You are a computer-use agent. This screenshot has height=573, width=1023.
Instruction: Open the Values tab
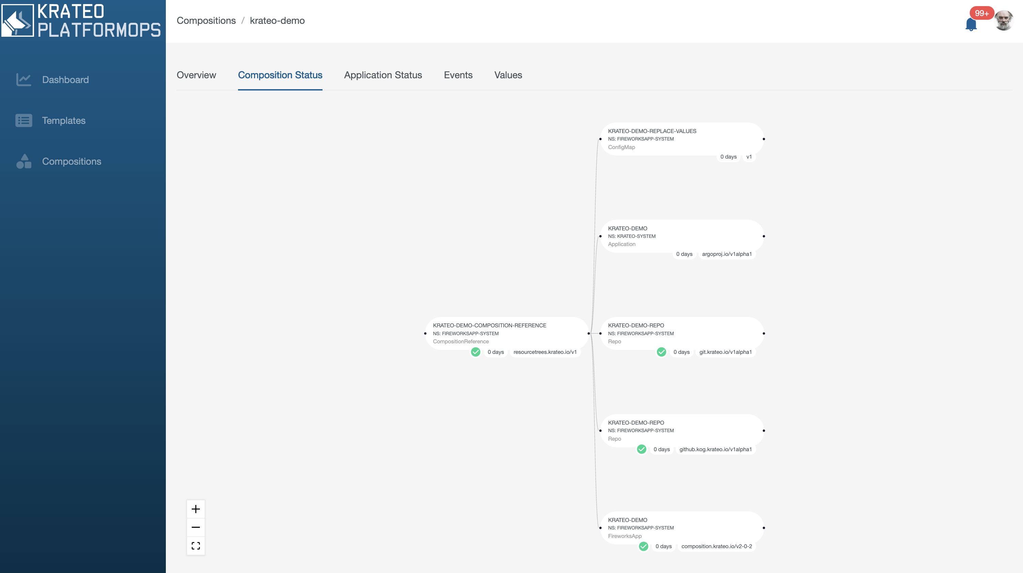pos(508,75)
